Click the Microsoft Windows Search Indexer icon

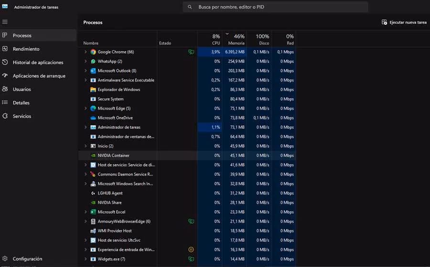click(93, 184)
